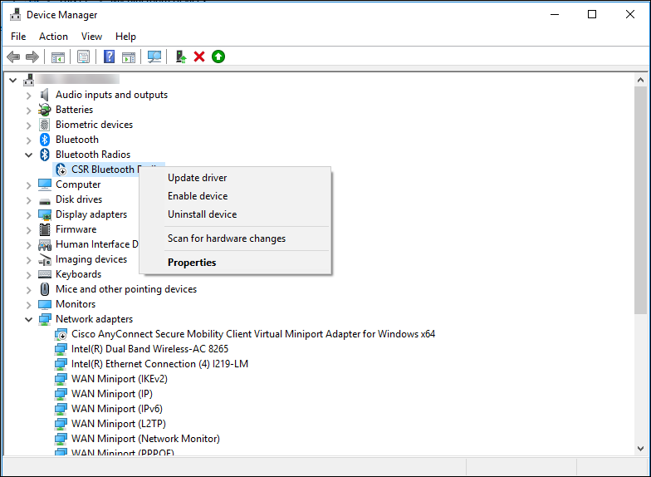
Task: Click the green arrow enable device toolbar icon
Action: click(218, 57)
